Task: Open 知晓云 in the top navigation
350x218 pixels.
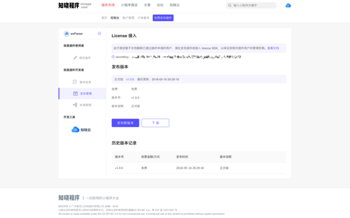Action: (175, 5)
